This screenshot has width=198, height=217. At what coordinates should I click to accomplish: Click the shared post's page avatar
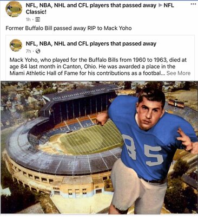(x=16, y=45)
